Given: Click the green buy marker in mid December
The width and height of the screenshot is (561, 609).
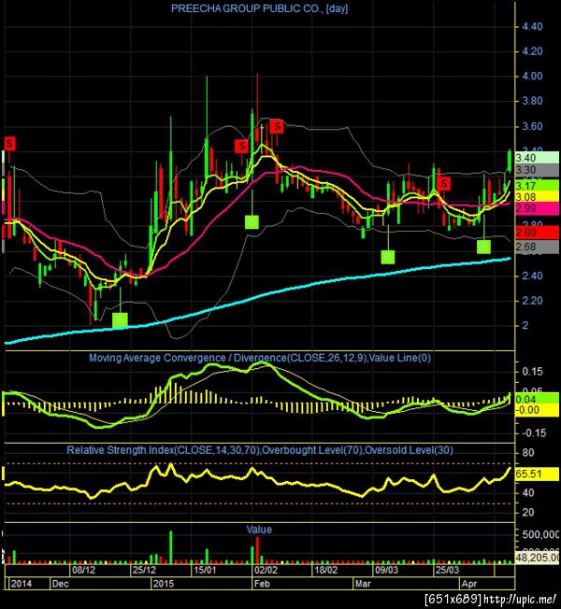Looking at the screenshot, I should [x=120, y=320].
